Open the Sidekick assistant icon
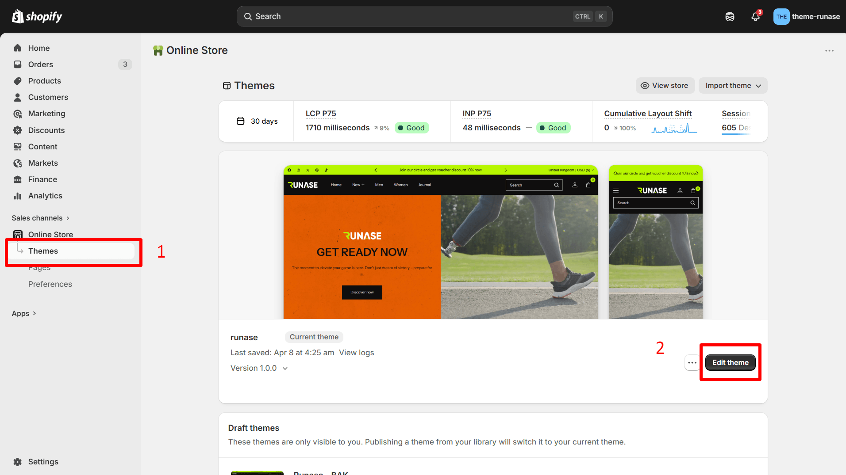Screen dimensions: 846x475 pos(730,17)
